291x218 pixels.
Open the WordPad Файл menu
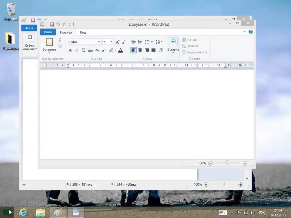[48, 32]
